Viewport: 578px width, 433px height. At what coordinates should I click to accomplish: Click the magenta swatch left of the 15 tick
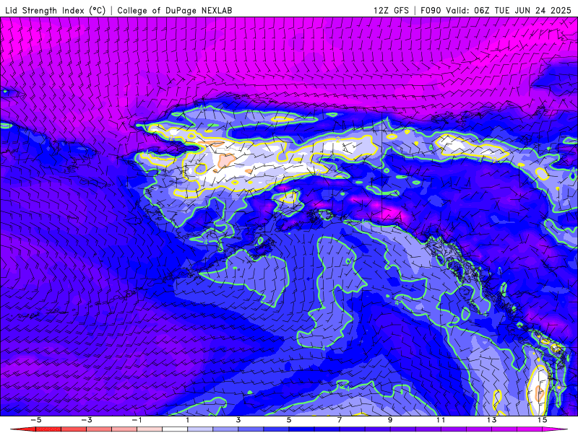pyautogui.click(x=529, y=429)
